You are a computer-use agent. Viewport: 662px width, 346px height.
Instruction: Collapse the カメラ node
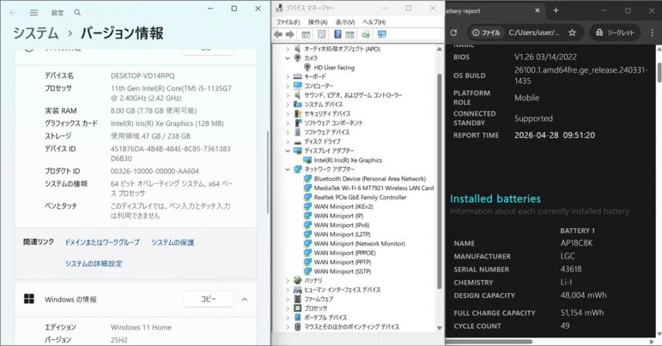pos(288,58)
